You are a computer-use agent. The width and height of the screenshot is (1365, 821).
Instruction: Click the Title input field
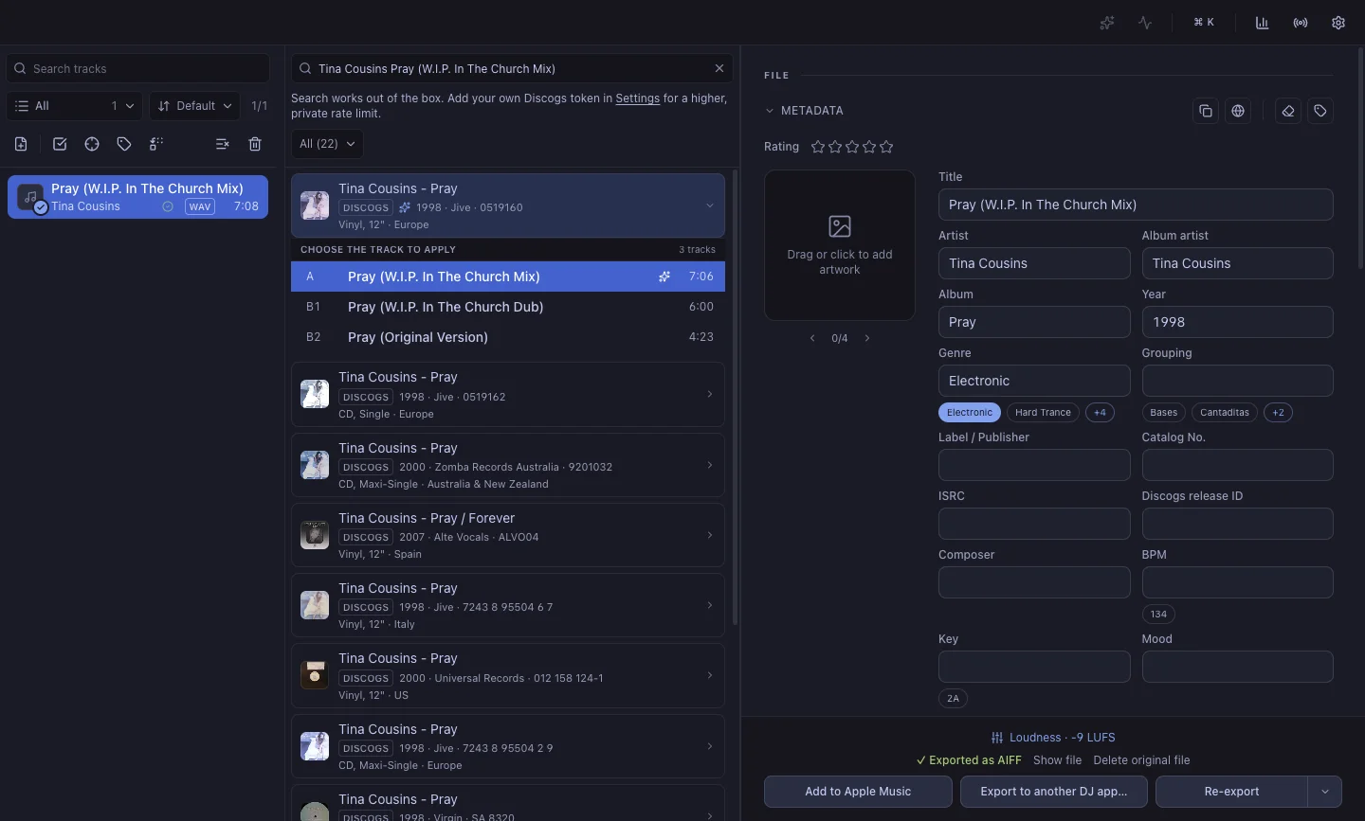1136,205
